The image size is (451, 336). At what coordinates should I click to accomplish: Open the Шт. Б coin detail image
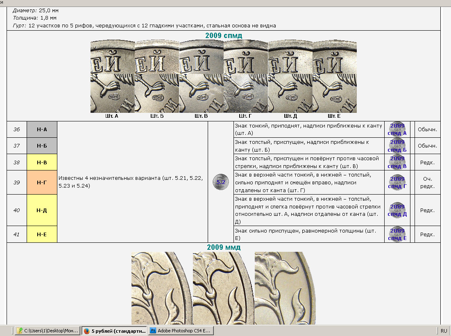click(x=157, y=76)
